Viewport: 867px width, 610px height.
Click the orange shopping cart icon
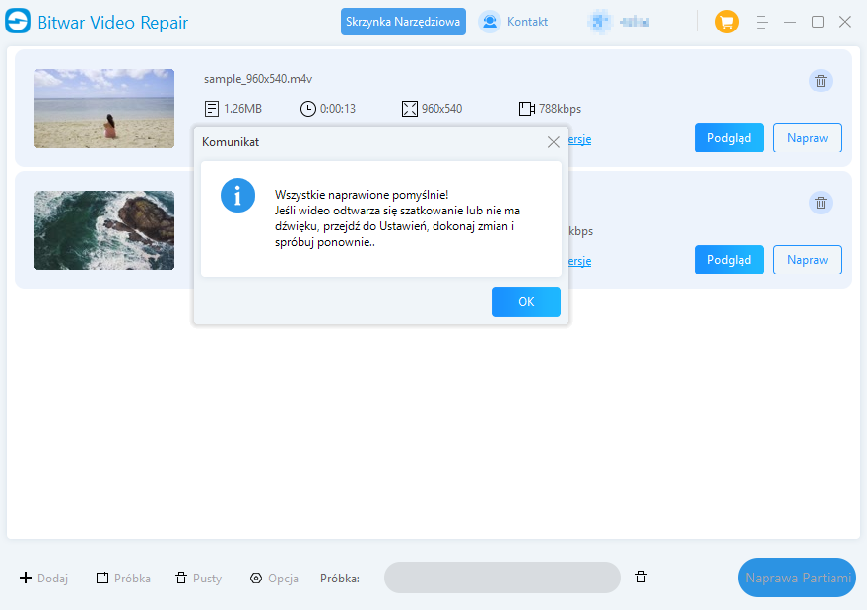point(726,22)
